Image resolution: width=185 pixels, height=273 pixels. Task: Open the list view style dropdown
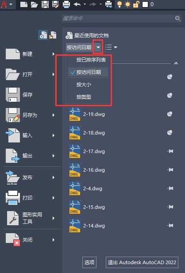pos(111,47)
